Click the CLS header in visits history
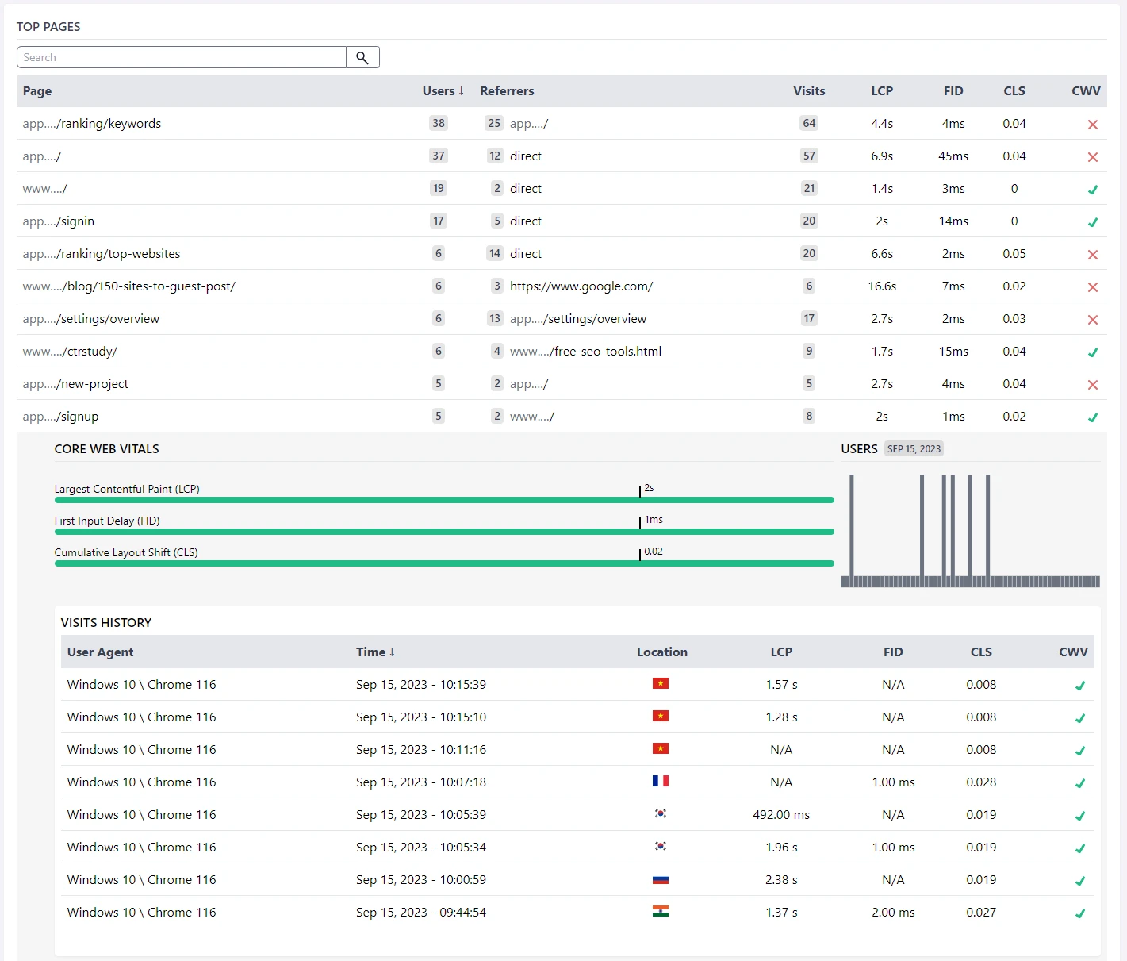This screenshot has height=961, width=1127. point(981,652)
